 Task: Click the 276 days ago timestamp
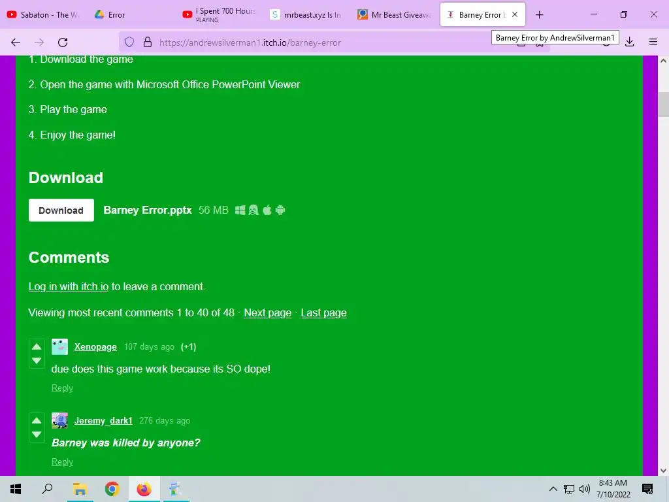[164, 420]
